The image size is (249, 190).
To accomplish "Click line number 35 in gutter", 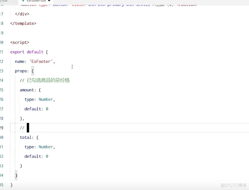I will pyautogui.click(x=2, y=185).
